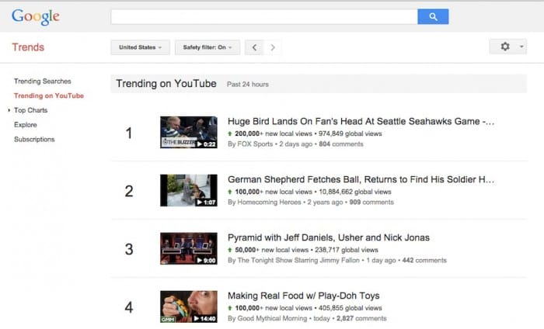
Task: Go to next page with right chevron
Action: [x=273, y=47]
